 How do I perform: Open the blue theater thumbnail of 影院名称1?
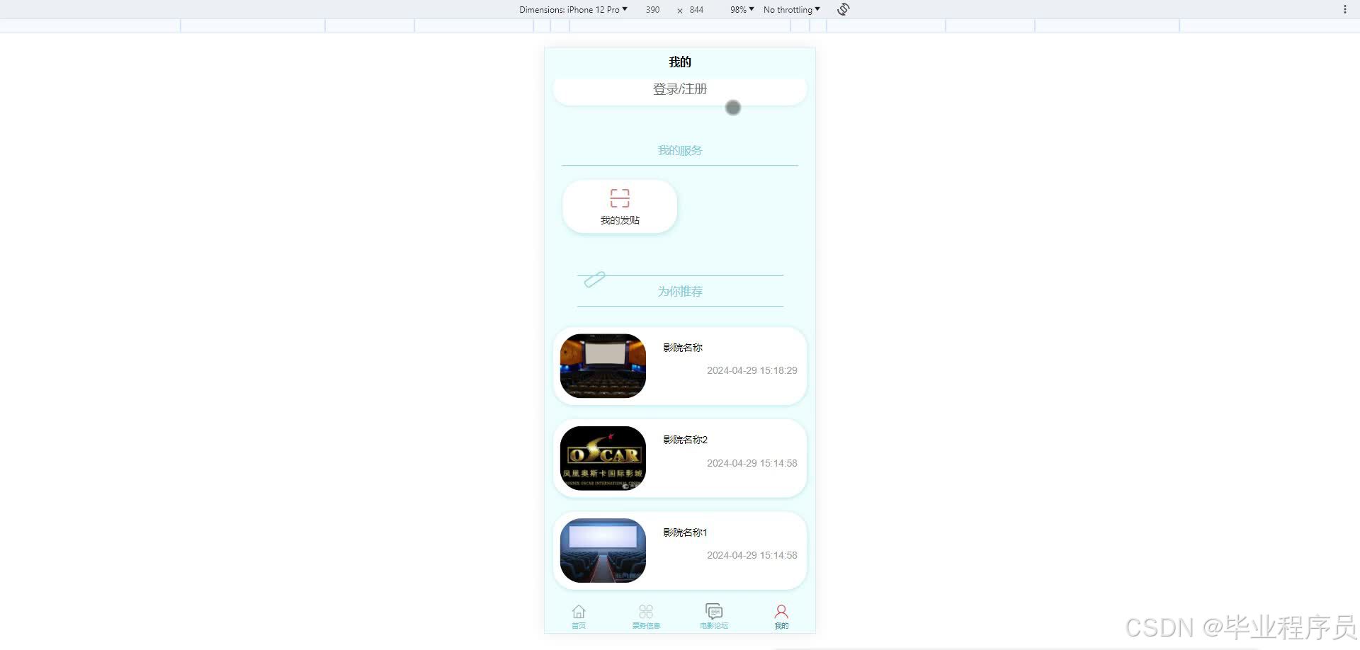point(603,551)
